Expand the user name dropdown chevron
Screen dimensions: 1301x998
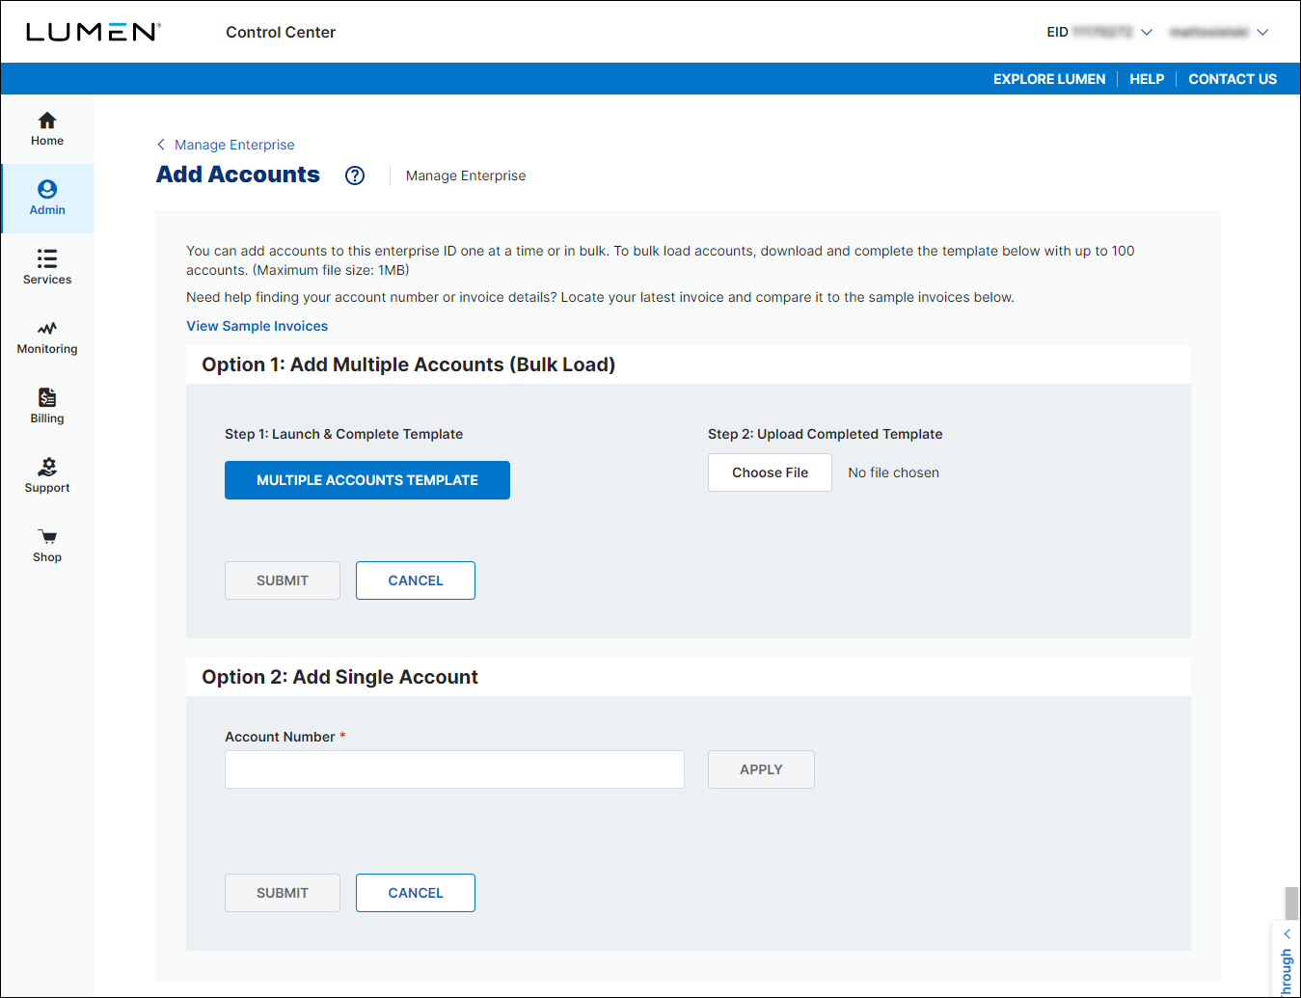click(1262, 32)
